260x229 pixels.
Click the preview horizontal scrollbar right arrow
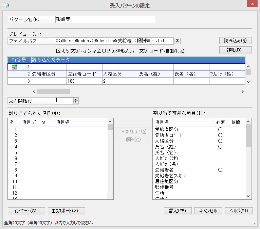coord(243,92)
